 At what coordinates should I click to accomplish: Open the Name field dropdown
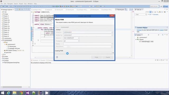[x=112, y=44]
